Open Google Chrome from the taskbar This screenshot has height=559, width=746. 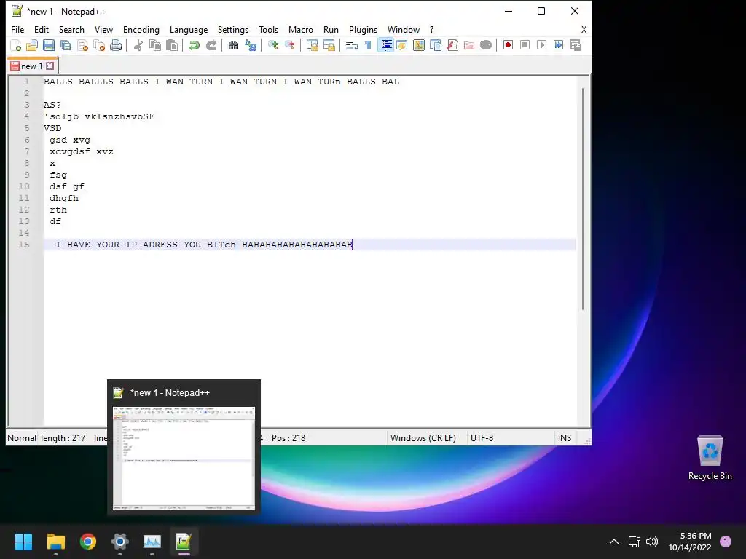(x=88, y=542)
